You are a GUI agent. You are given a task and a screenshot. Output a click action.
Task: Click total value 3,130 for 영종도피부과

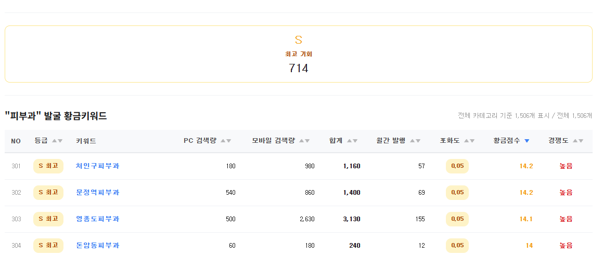click(x=352, y=219)
